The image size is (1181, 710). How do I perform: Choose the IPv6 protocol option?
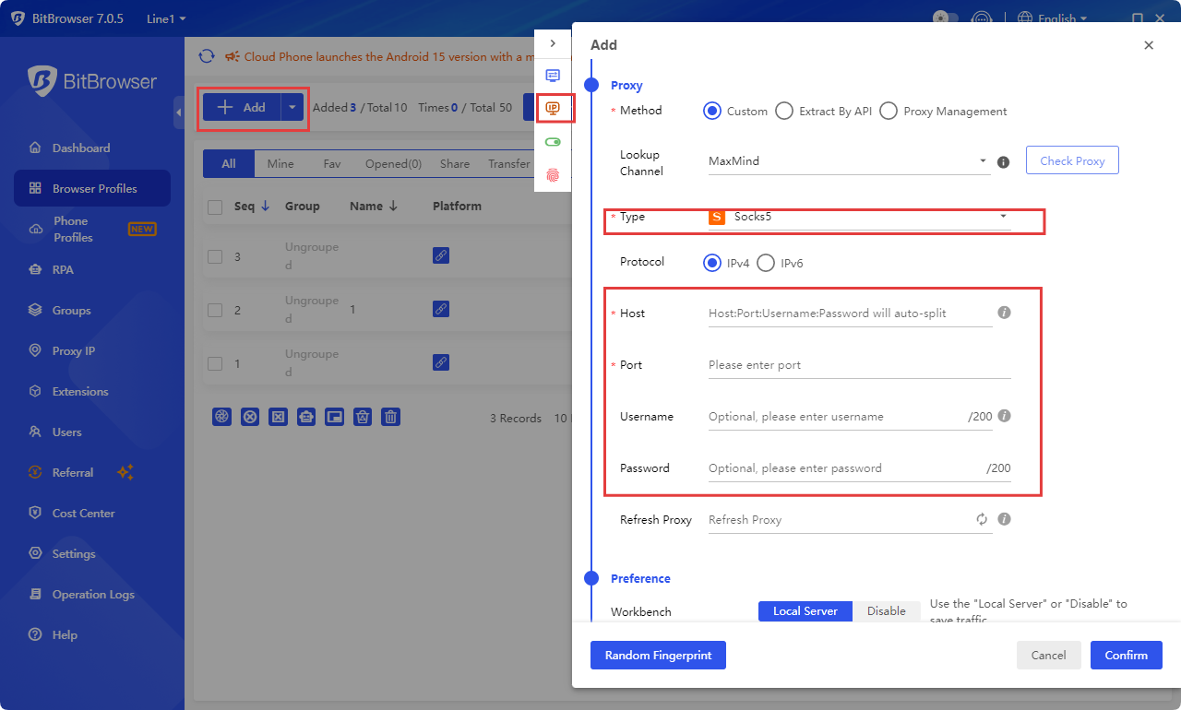tap(766, 263)
